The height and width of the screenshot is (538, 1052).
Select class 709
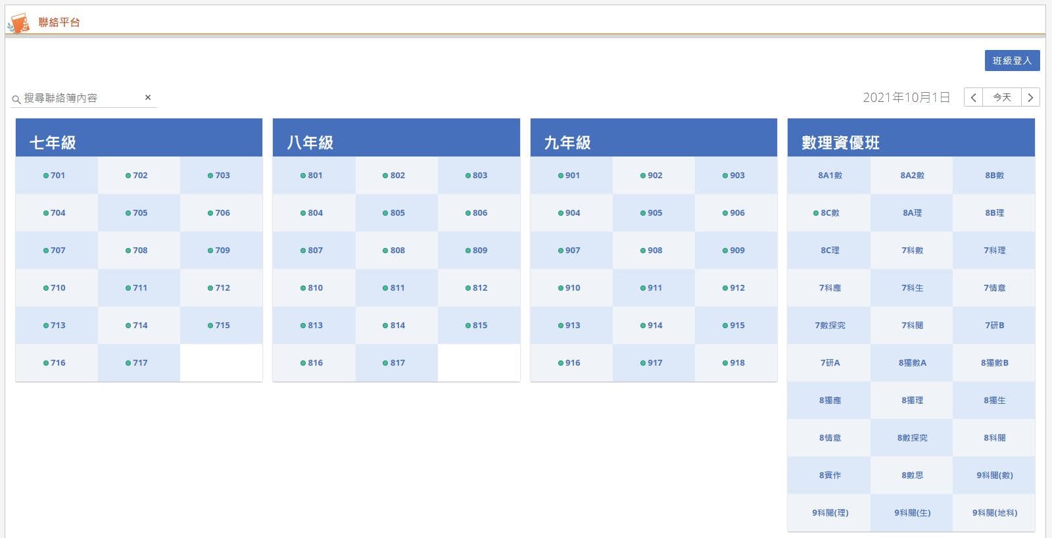[221, 251]
